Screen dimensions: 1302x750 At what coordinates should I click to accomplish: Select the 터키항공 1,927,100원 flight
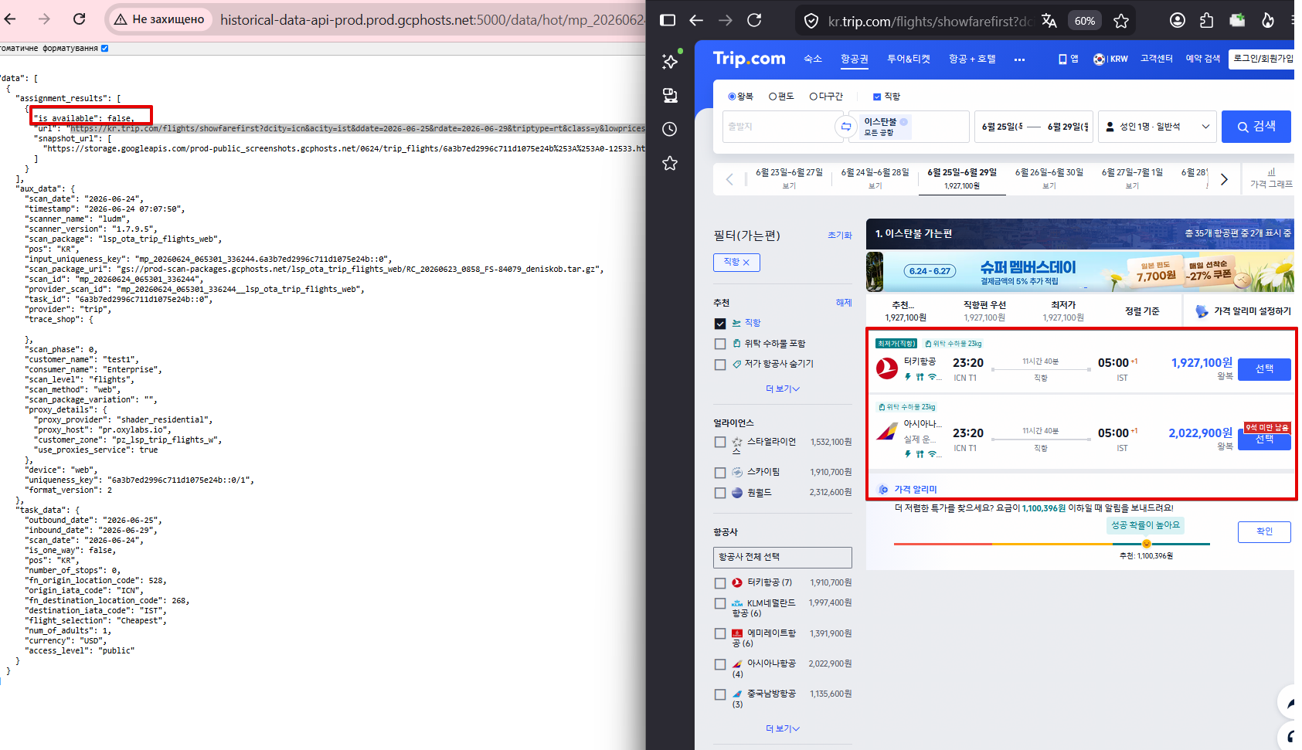[1264, 369]
